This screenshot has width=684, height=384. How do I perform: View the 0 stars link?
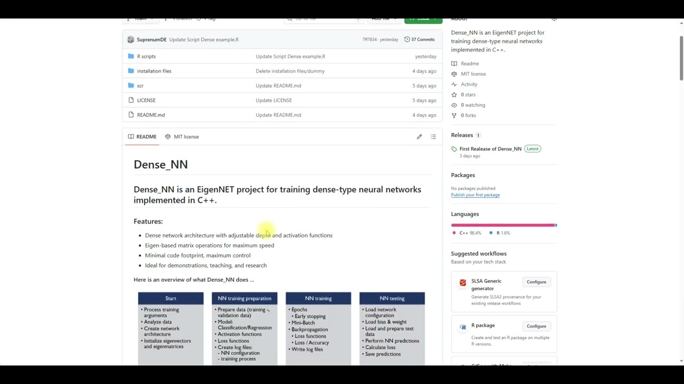click(468, 95)
